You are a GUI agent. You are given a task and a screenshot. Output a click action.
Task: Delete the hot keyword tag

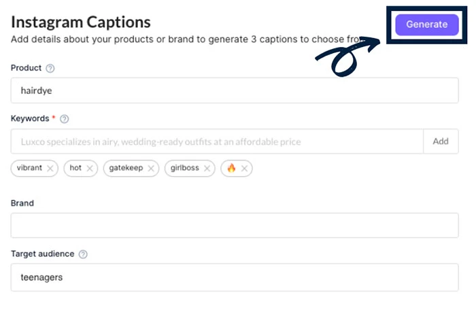click(91, 168)
